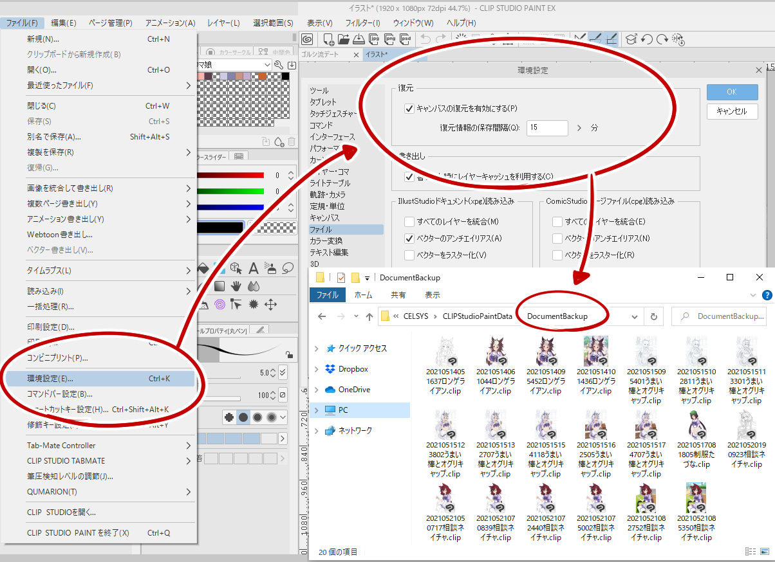Export as jpg using toolbar icon

pyautogui.click(x=375, y=39)
